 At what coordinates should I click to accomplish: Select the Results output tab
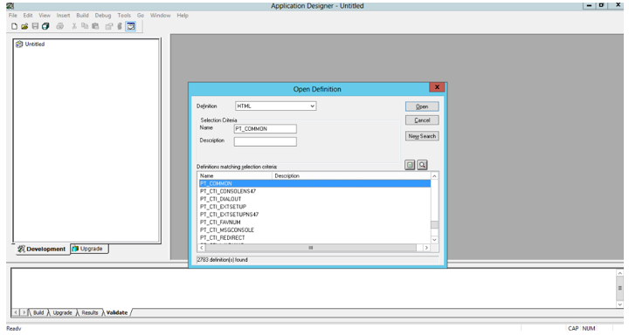pyautogui.click(x=89, y=312)
